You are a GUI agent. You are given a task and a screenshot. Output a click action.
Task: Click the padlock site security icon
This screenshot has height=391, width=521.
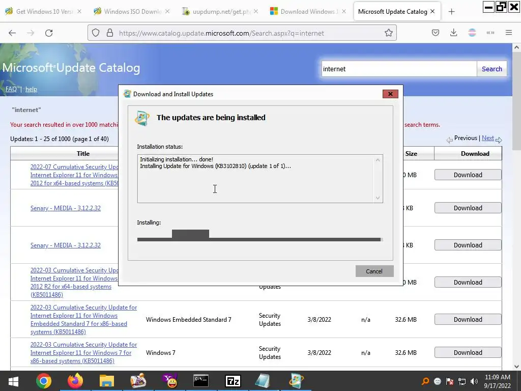click(x=110, y=33)
